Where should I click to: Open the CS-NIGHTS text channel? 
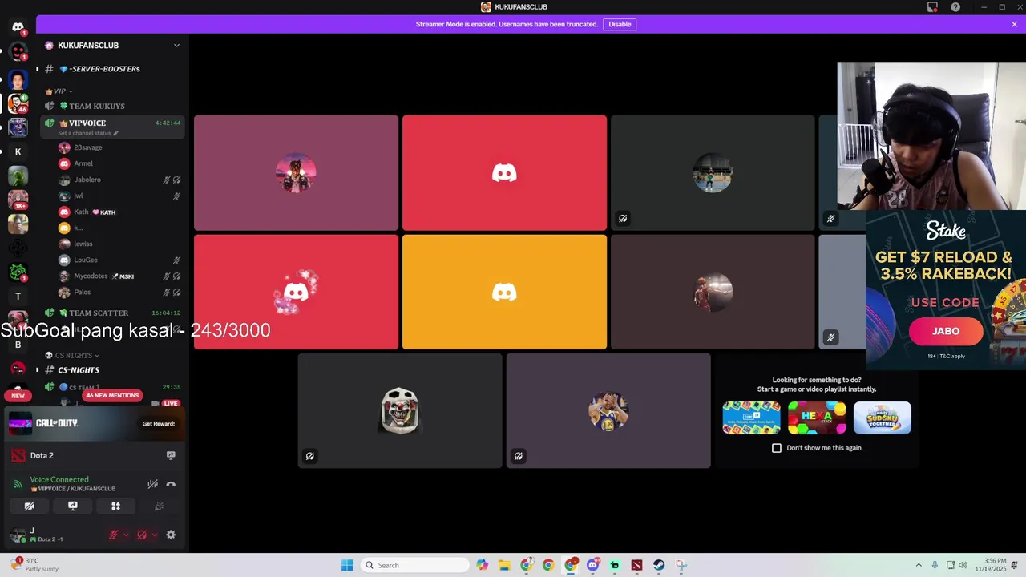[x=112, y=370]
